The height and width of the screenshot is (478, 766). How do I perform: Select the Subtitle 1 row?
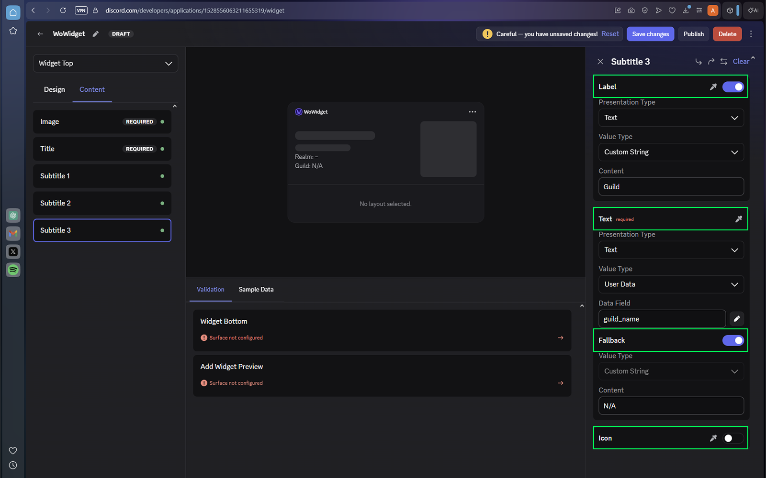[102, 176]
